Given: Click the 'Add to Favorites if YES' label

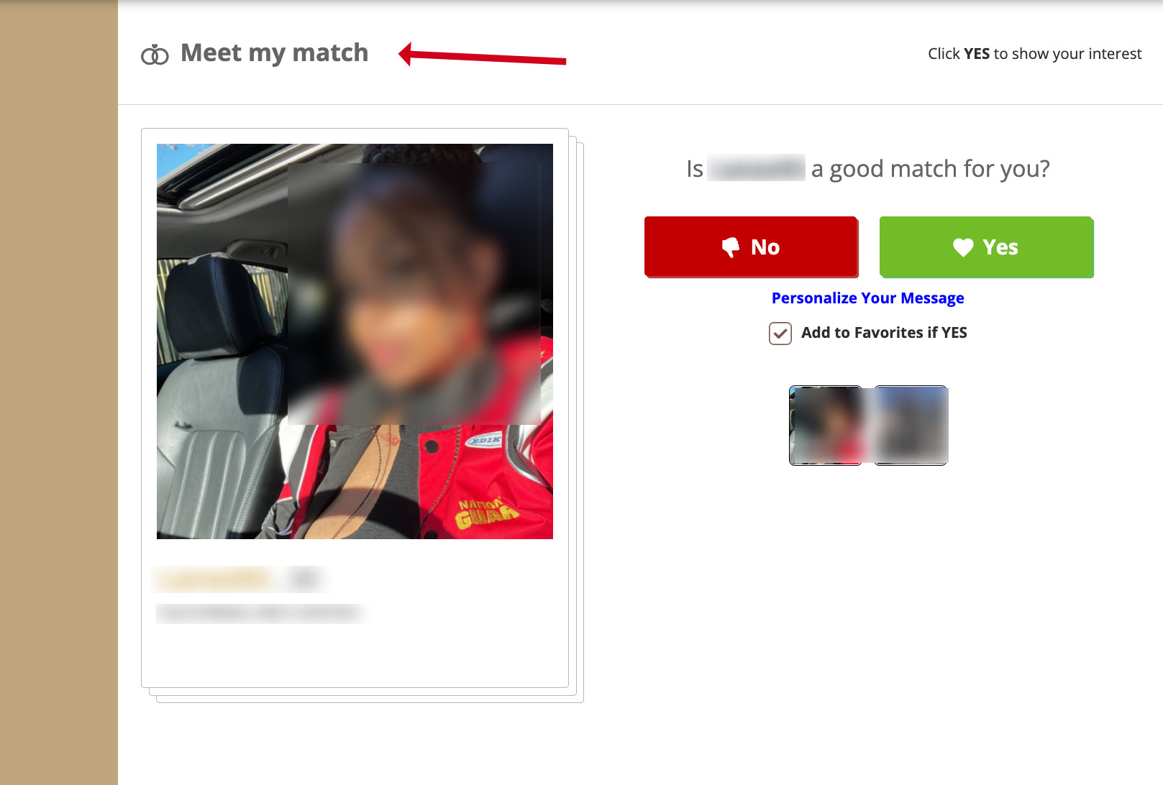Looking at the screenshot, I should pyautogui.click(x=884, y=333).
